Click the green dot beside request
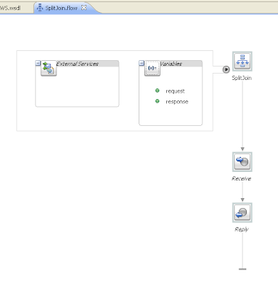The width and height of the screenshot is (278, 283). point(157,91)
